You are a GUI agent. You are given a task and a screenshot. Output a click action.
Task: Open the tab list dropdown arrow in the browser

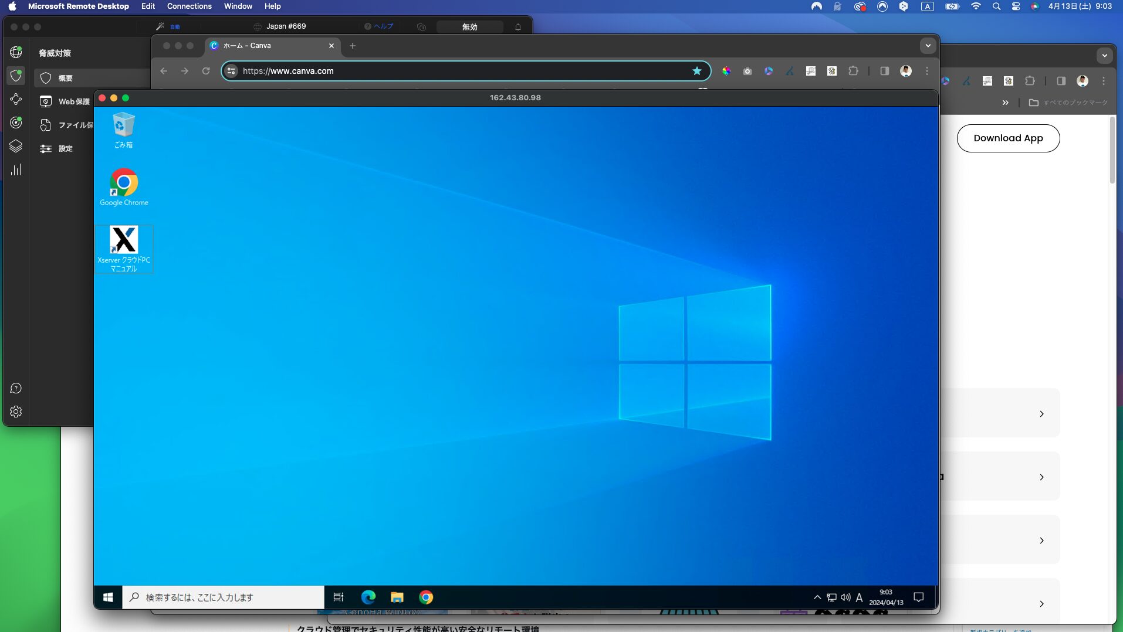pyautogui.click(x=927, y=45)
